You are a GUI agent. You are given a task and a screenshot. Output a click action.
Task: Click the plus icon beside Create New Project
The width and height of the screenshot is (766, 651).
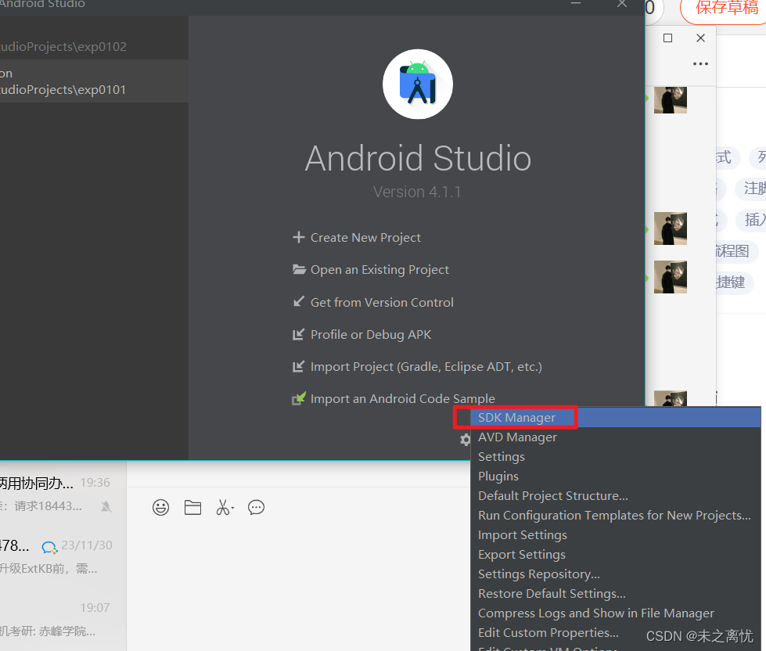point(298,237)
